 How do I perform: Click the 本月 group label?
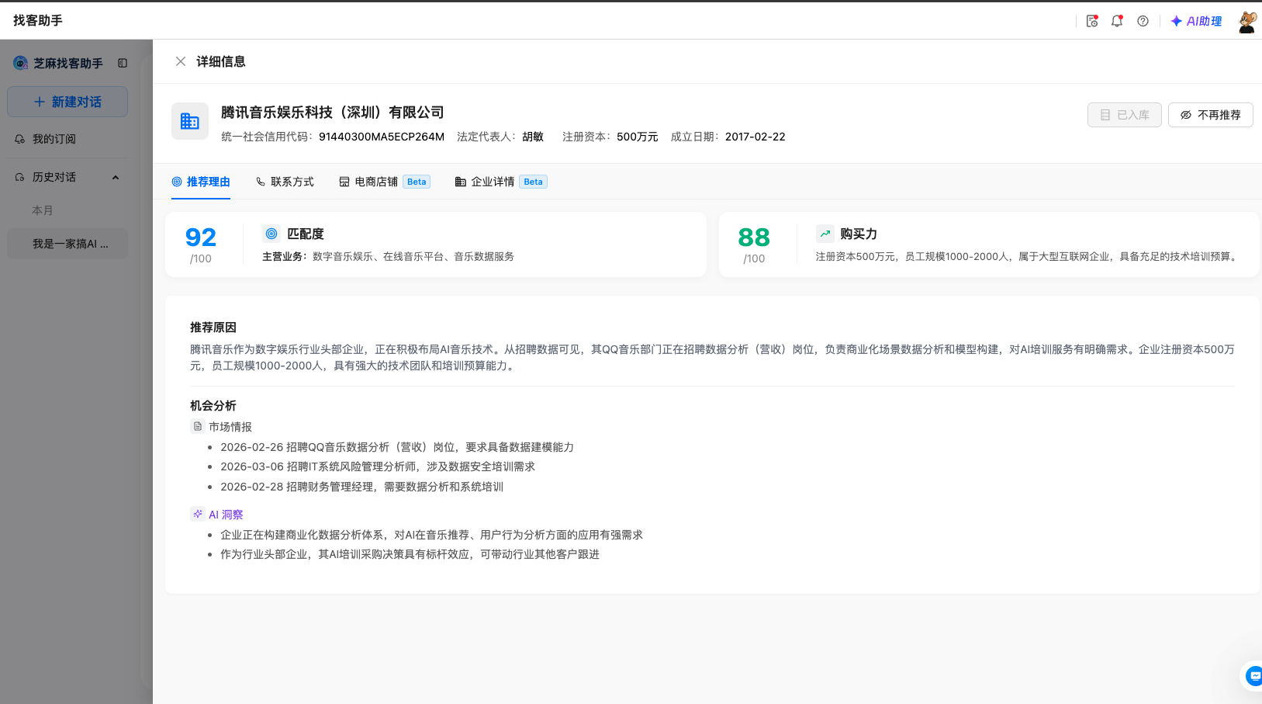pyautogui.click(x=43, y=210)
